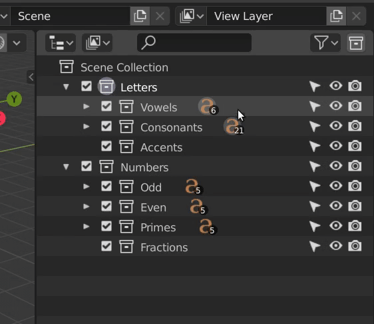Toggle the viewport sidebar arrow
374x324 pixels.
click(31, 77)
